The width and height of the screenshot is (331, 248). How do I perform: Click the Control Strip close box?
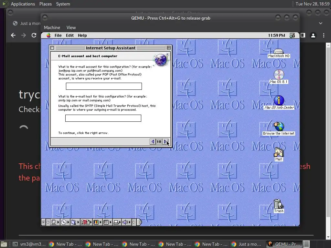pyautogui.click(x=43, y=222)
